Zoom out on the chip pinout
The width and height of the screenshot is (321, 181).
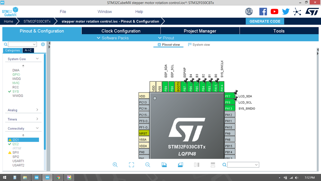pos(147,165)
